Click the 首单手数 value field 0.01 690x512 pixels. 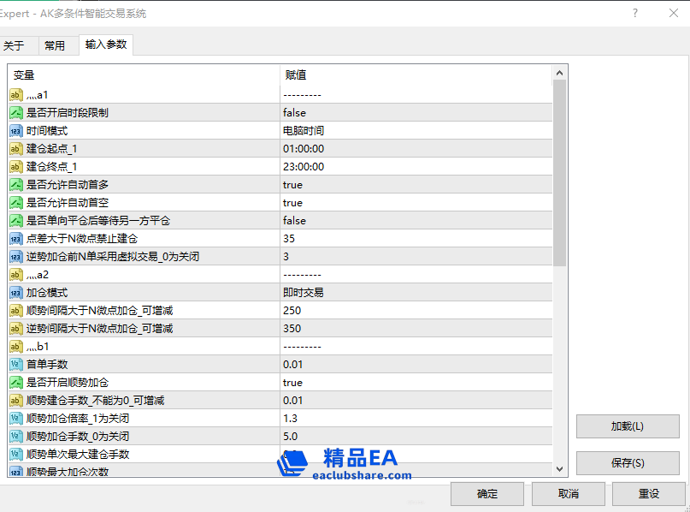292,365
